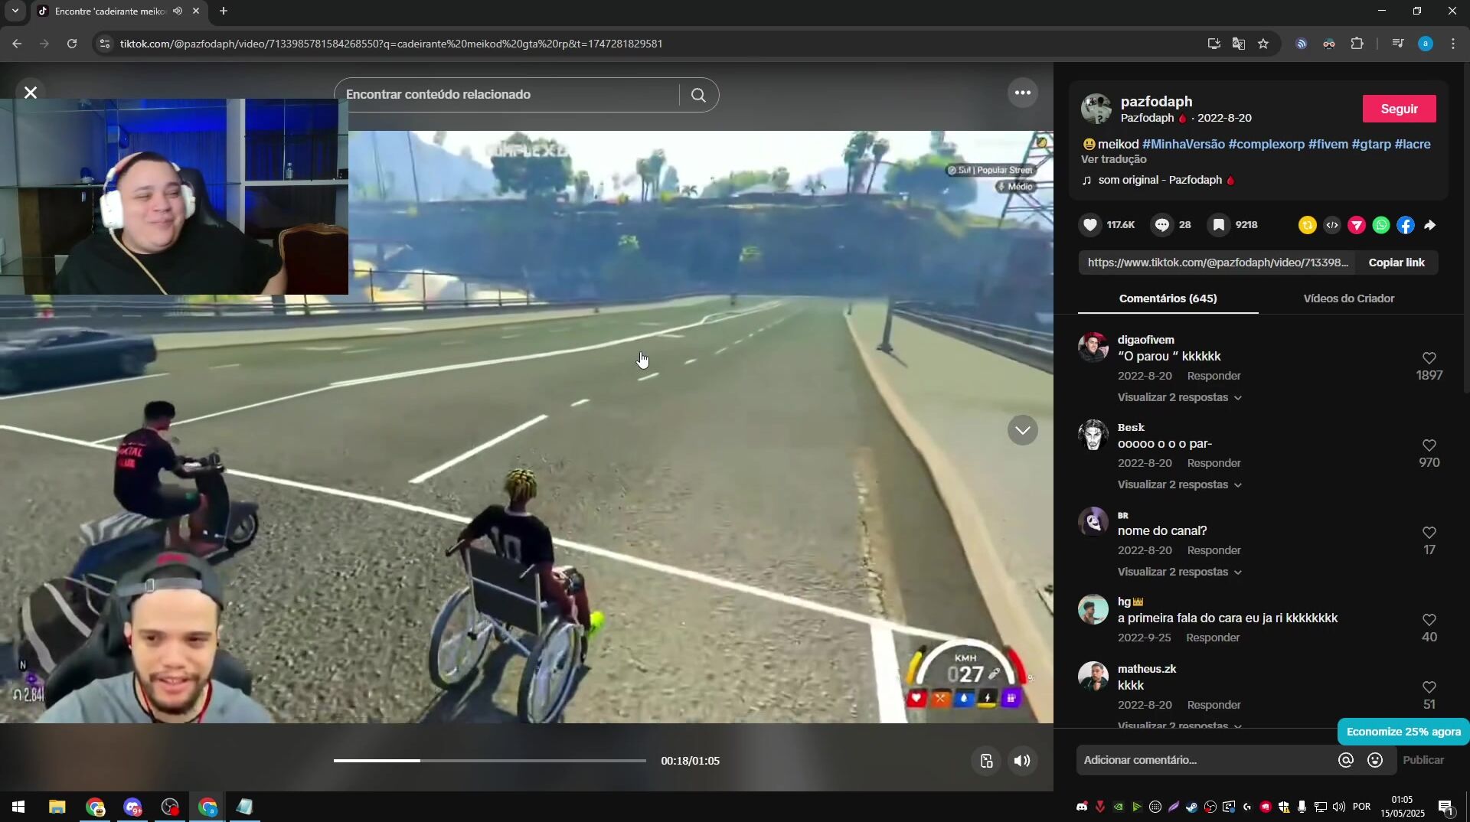
Task: Click the #lacre hashtag
Action: [1413, 144]
